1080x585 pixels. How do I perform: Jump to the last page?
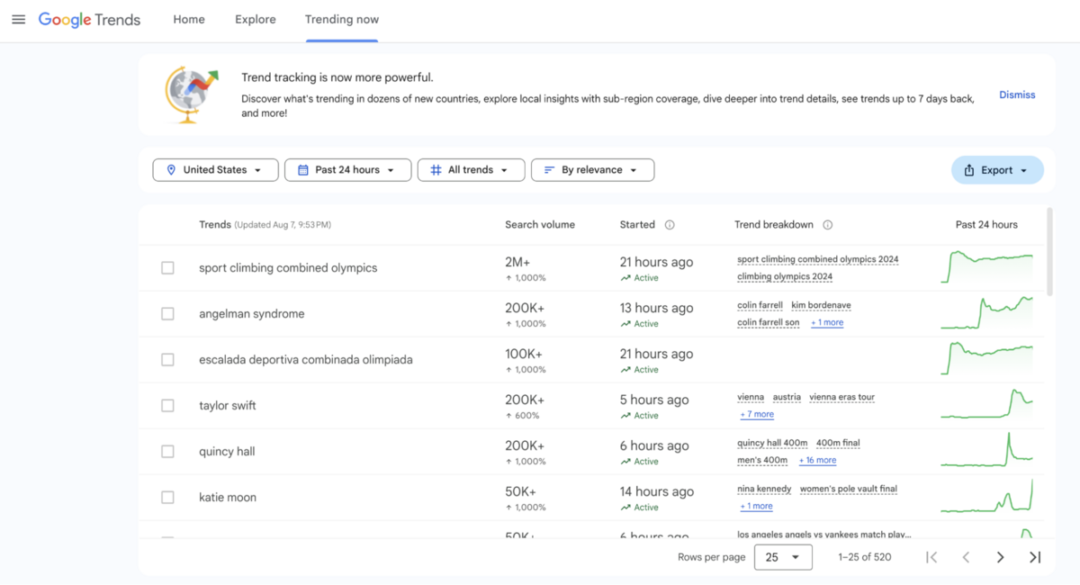point(1035,557)
